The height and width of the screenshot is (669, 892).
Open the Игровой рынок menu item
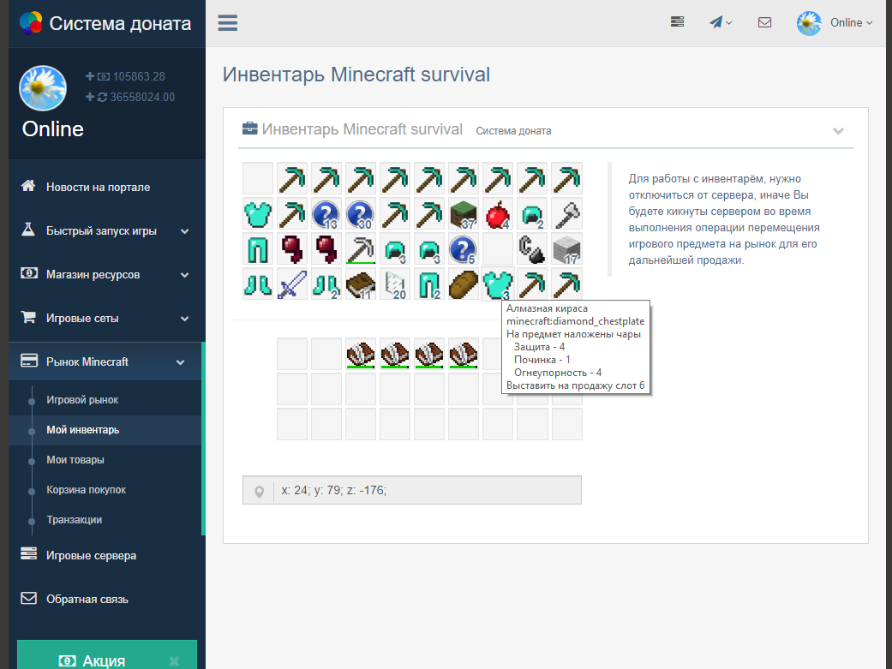(x=82, y=400)
